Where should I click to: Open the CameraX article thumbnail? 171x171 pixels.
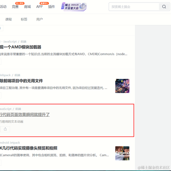click(122, 153)
